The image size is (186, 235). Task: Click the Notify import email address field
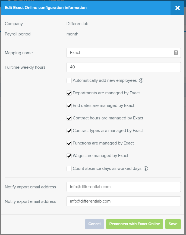[x=124, y=187]
